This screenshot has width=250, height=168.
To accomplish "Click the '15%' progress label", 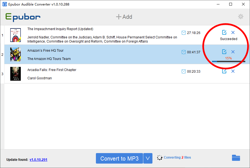I will [228, 58].
